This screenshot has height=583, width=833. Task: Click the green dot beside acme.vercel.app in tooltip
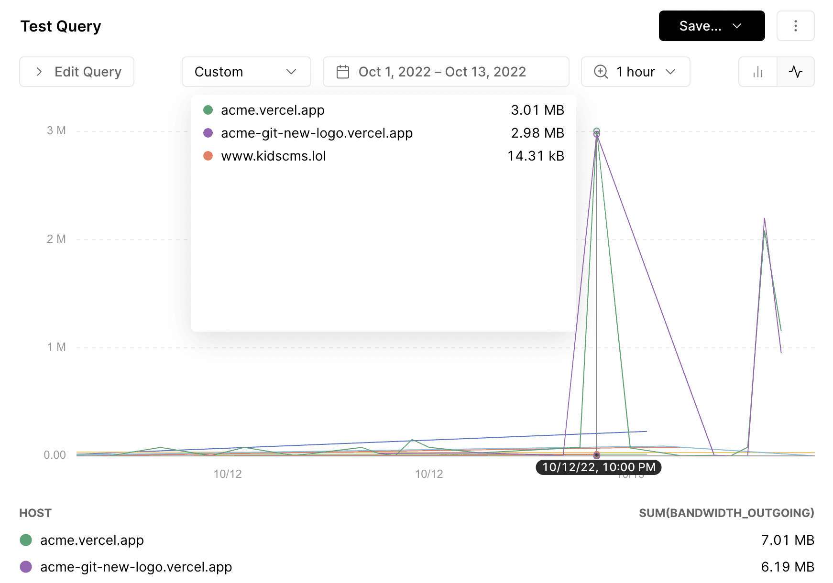click(208, 110)
